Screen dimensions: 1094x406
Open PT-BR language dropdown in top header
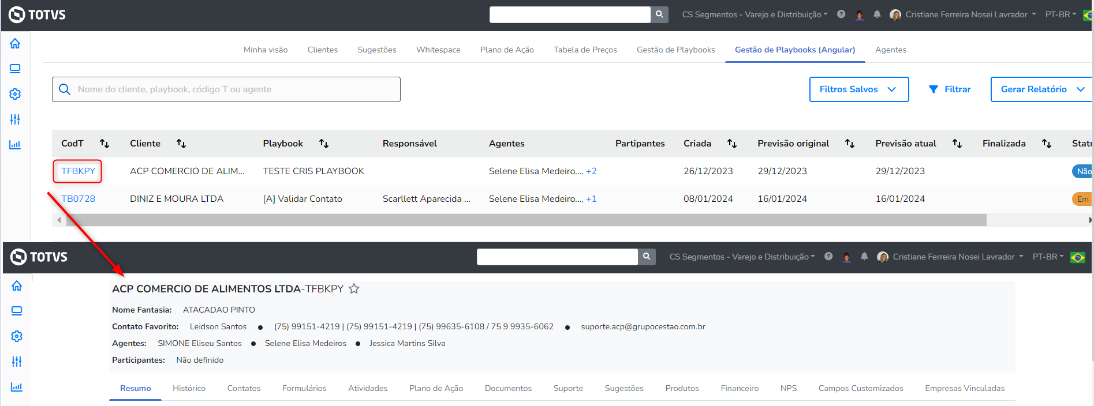click(1061, 14)
